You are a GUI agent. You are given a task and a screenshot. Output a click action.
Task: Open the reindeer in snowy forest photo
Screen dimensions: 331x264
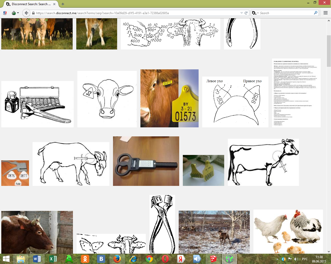click(x=214, y=232)
